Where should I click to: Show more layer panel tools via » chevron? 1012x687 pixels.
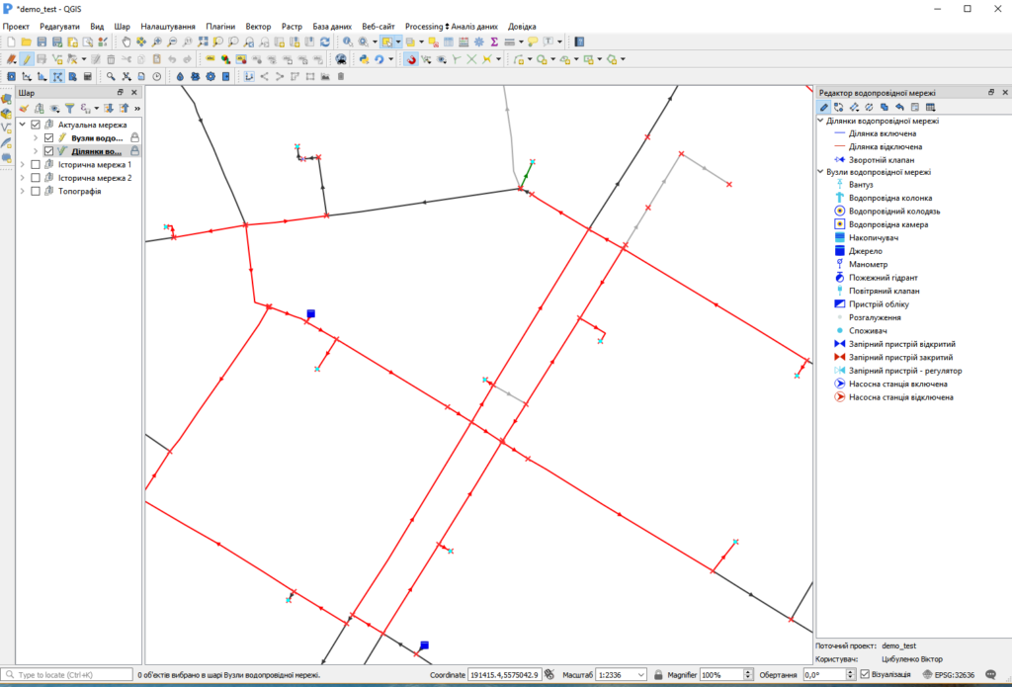136,109
